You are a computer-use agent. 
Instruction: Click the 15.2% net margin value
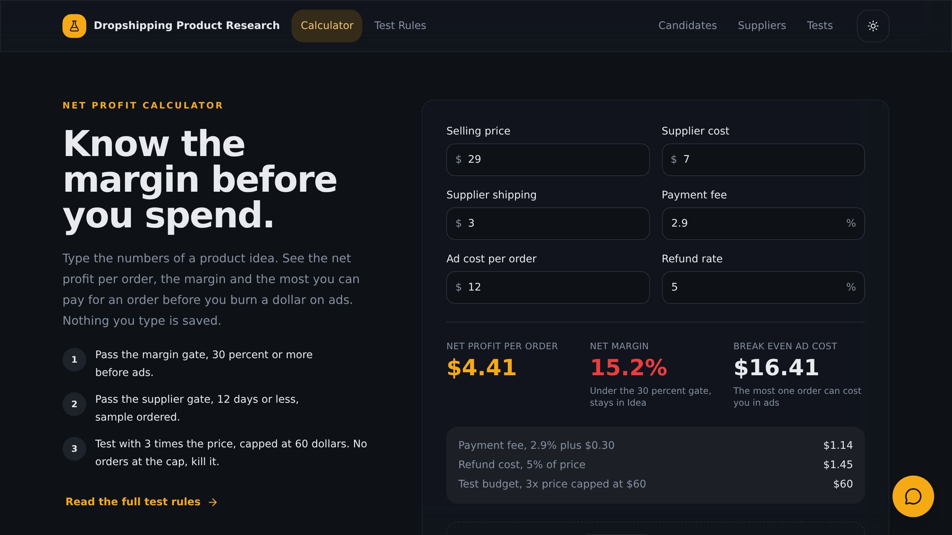(628, 367)
